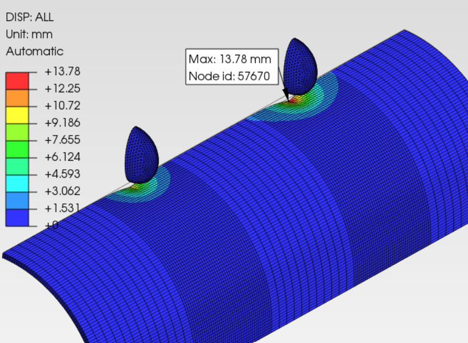Click the +1.531 legend value label

(x=62, y=207)
